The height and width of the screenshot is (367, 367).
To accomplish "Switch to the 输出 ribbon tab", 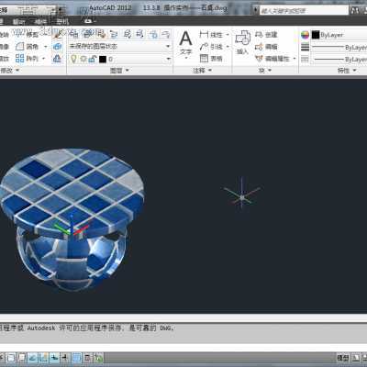I will (x=18, y=21).
